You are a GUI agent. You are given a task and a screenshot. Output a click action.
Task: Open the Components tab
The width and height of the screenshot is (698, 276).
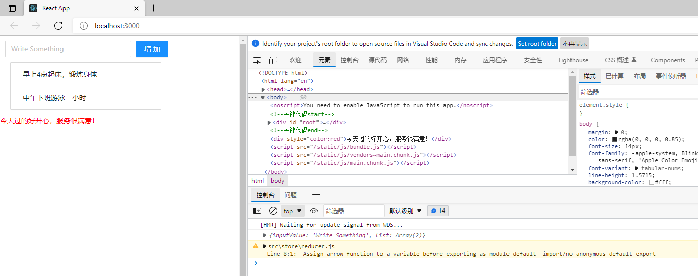668,60
